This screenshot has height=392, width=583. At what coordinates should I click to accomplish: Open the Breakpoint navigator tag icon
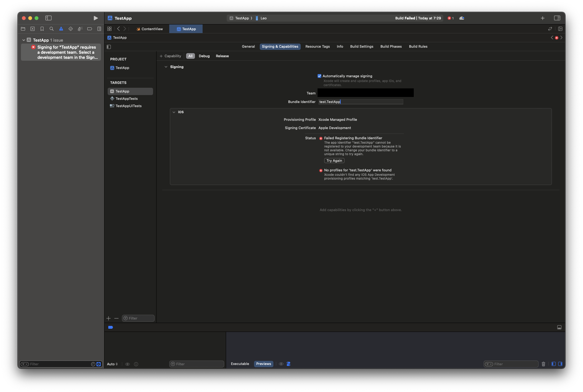(x=90, y=29)
